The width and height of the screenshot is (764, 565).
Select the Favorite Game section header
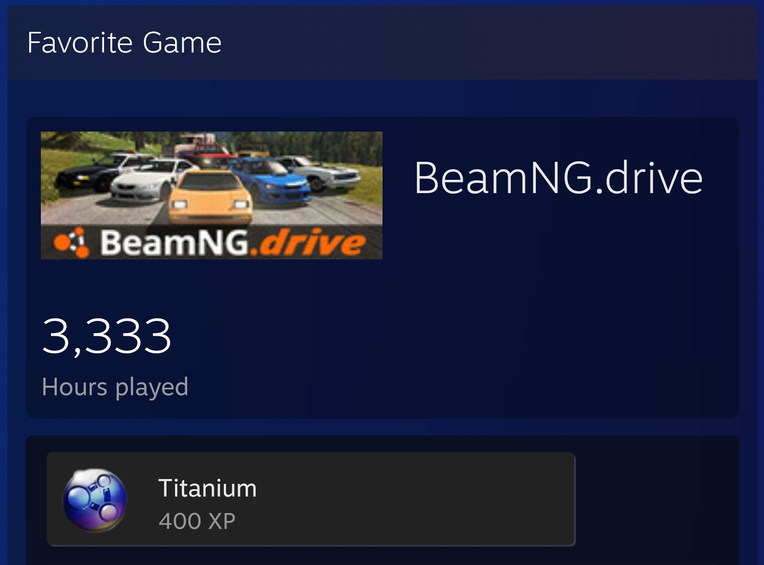click(x=125, y=42)
